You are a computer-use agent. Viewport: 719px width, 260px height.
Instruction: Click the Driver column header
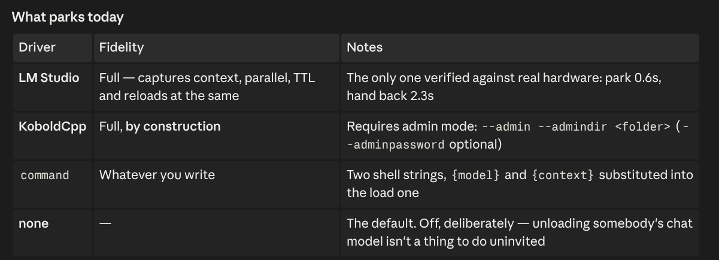(53, 48)
